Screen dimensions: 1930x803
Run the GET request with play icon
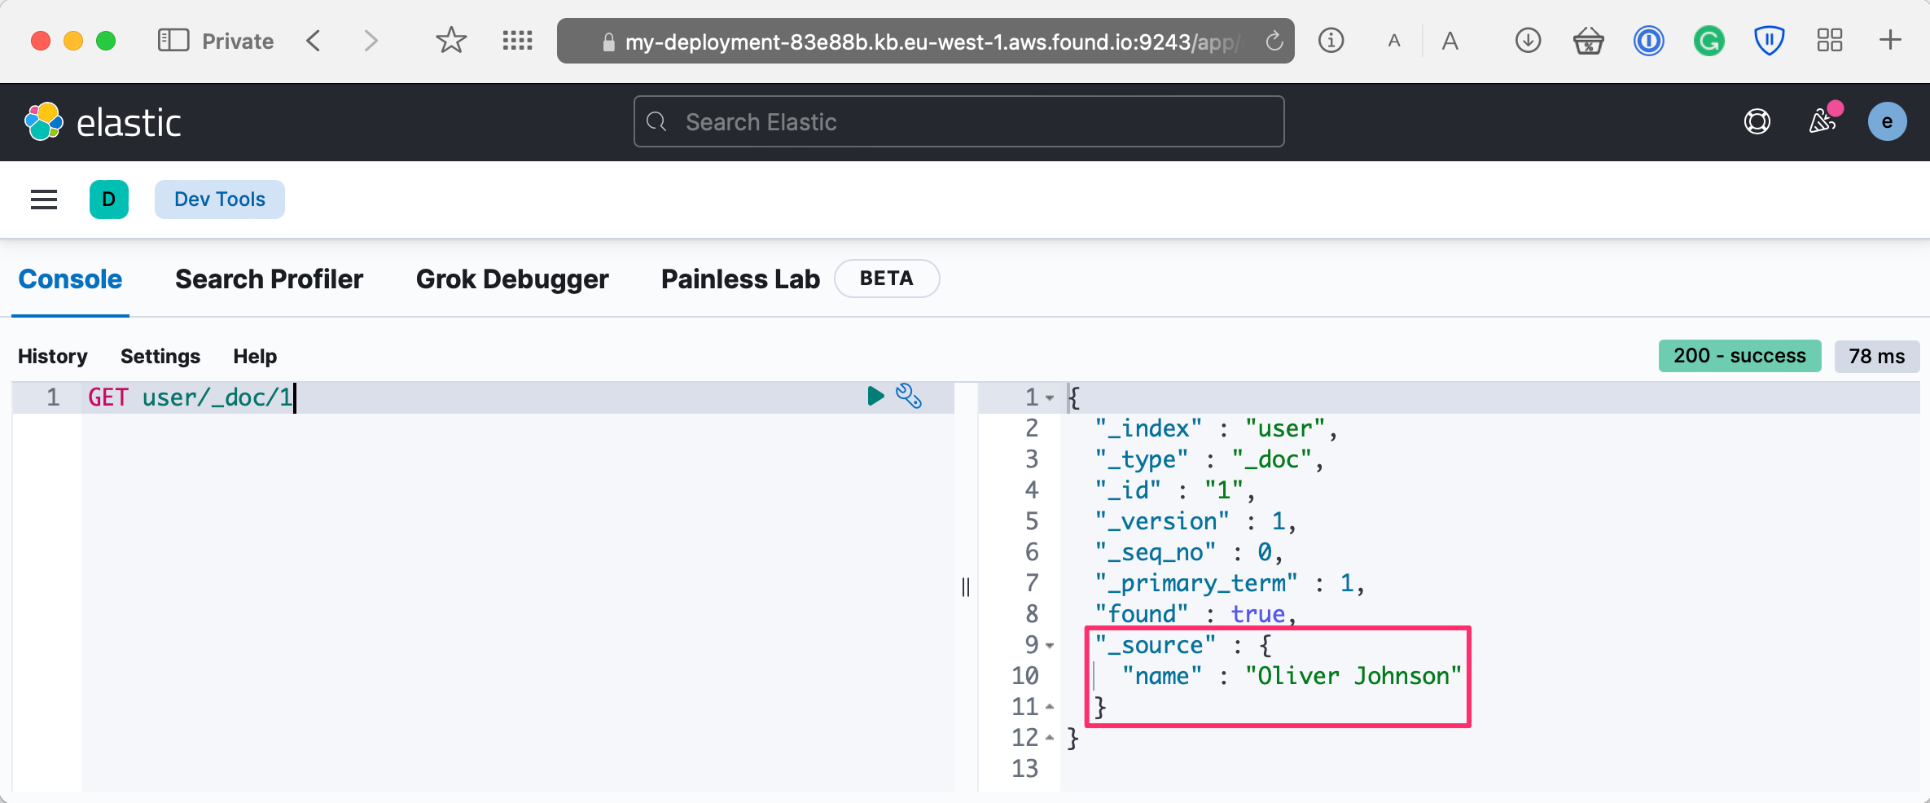pyautogui.click(x=875, y=397)
